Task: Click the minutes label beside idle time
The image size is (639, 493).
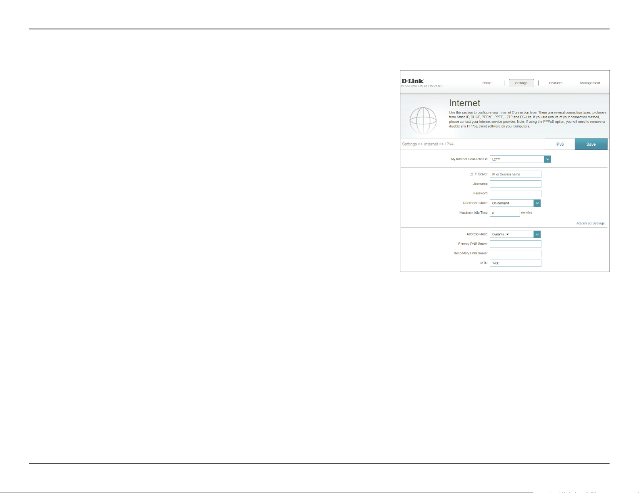Action: point(527,212)
